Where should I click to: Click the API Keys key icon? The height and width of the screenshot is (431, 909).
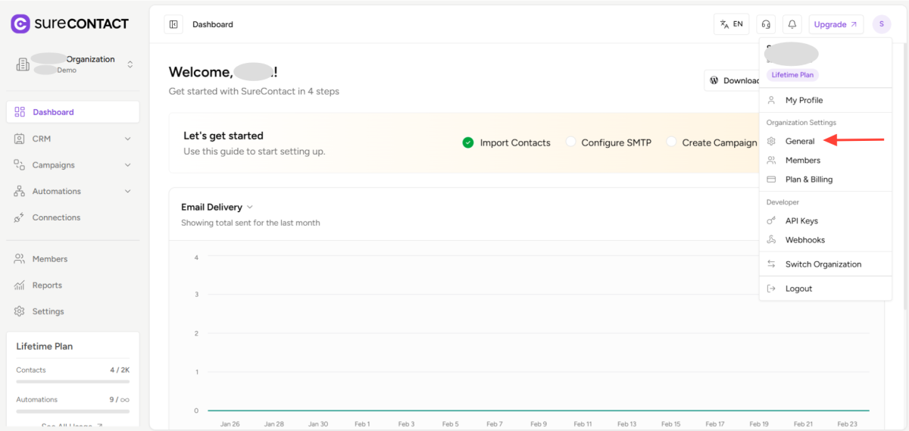(x=771, y=221)
